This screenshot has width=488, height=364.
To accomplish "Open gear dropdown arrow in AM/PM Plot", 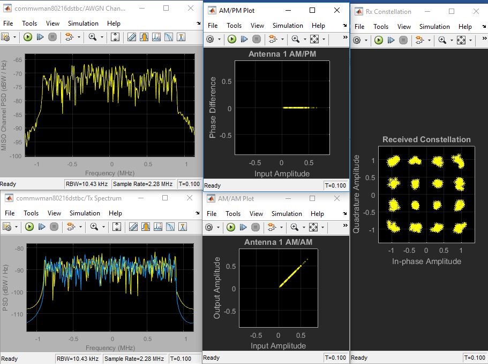I will pos(219,40).
